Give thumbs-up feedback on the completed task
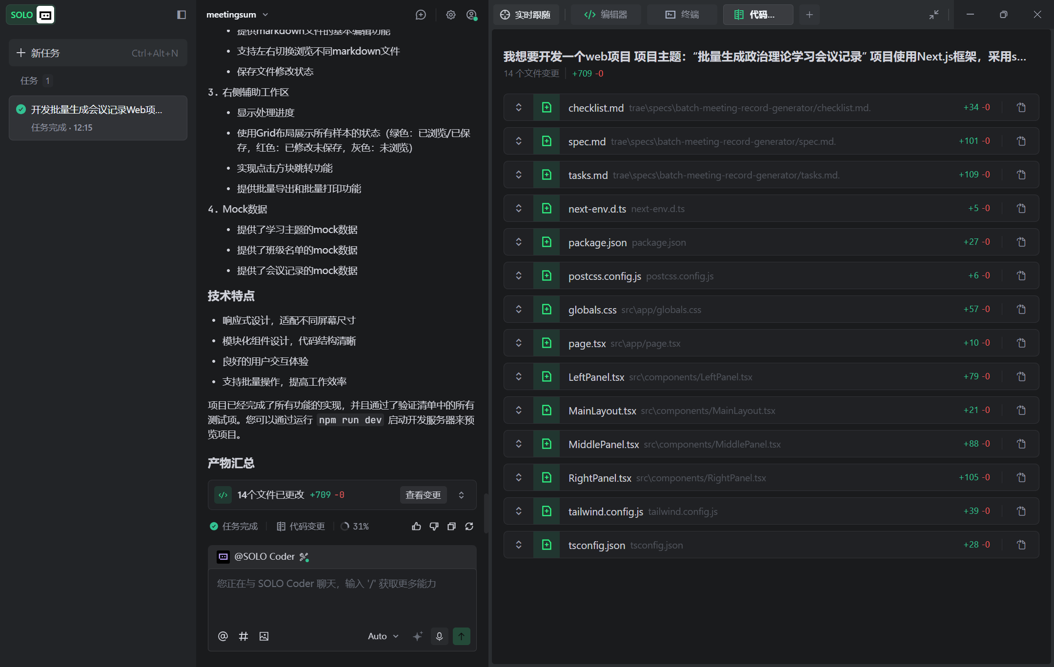1054x667 pixels. 416,526
